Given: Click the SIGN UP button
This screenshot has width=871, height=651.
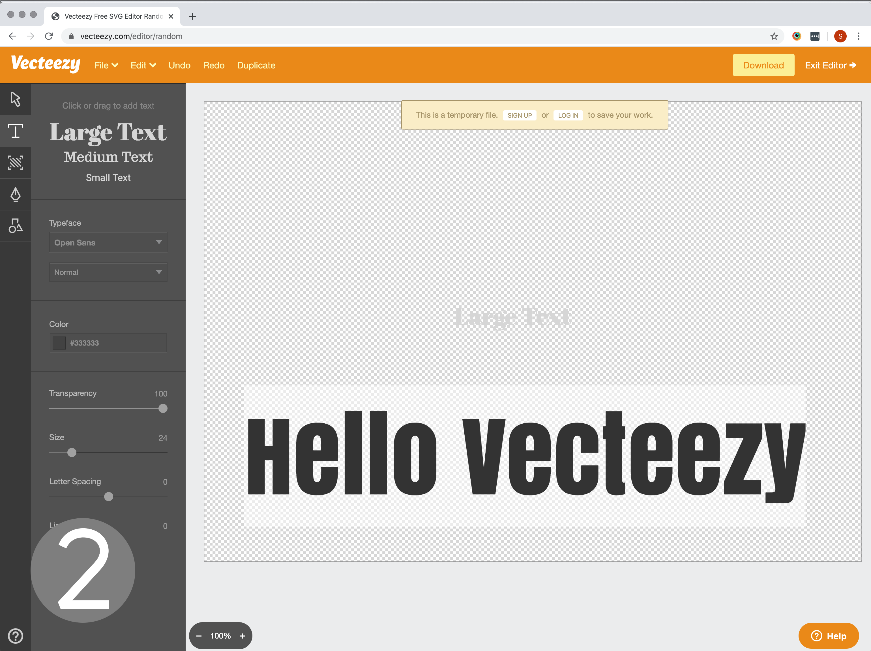Looking at the screenshot, I should click(519, 115).
